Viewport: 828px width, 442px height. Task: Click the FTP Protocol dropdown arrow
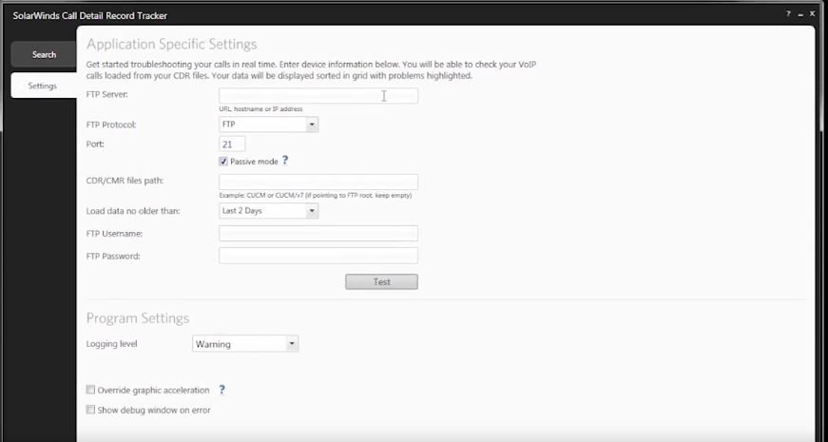point(312,125)
